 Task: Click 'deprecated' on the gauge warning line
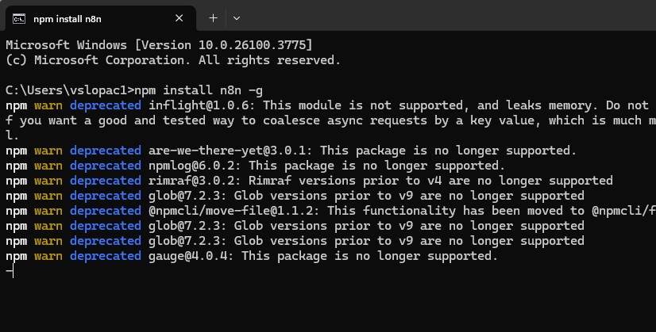[x=106, y=256]
